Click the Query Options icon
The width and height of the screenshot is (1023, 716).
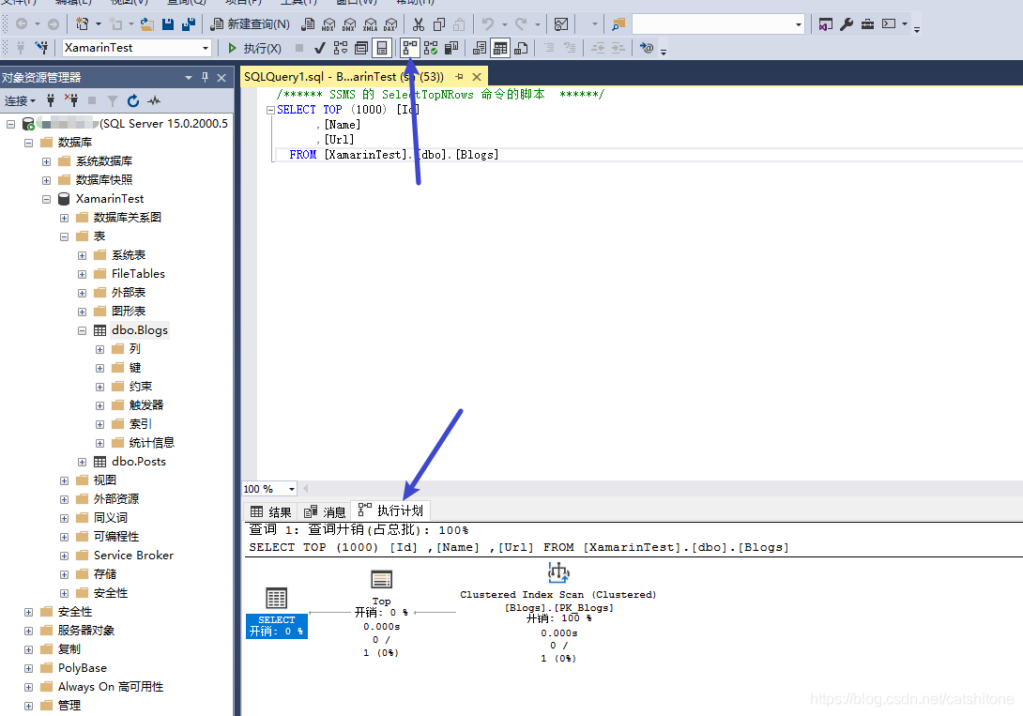[x=360, y=48]
